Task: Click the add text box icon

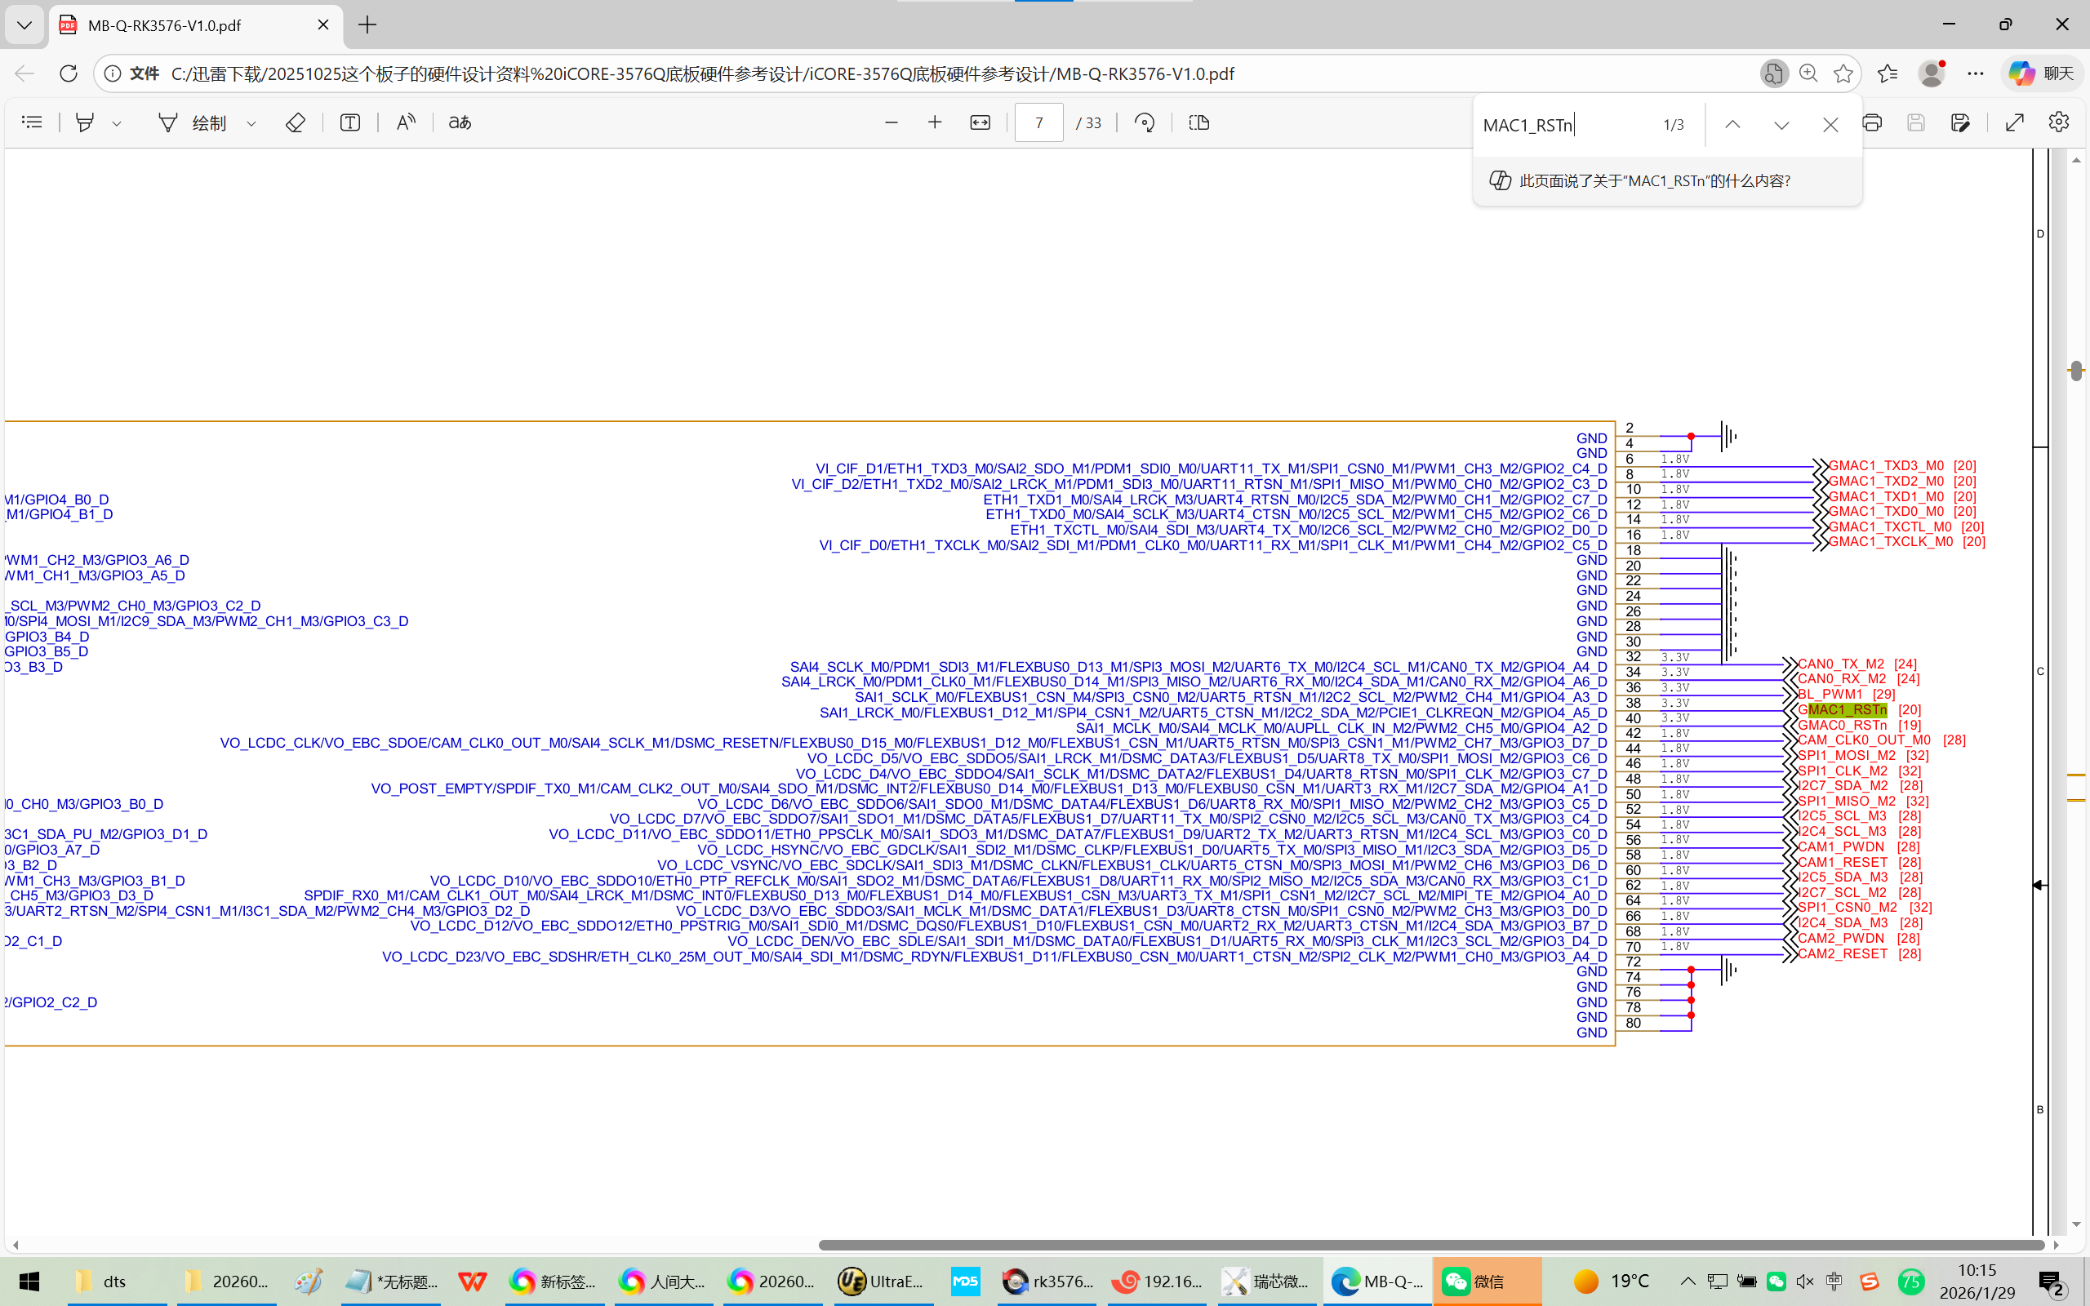Action: click(349, 122)
